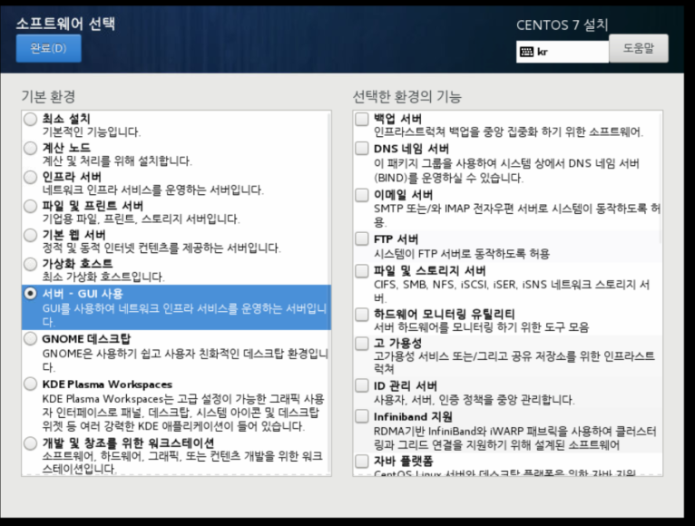This screenshot has width=695, height=526.
Task: Enable the 고 가용성 checkbox
Action: (x=362, y=344)
